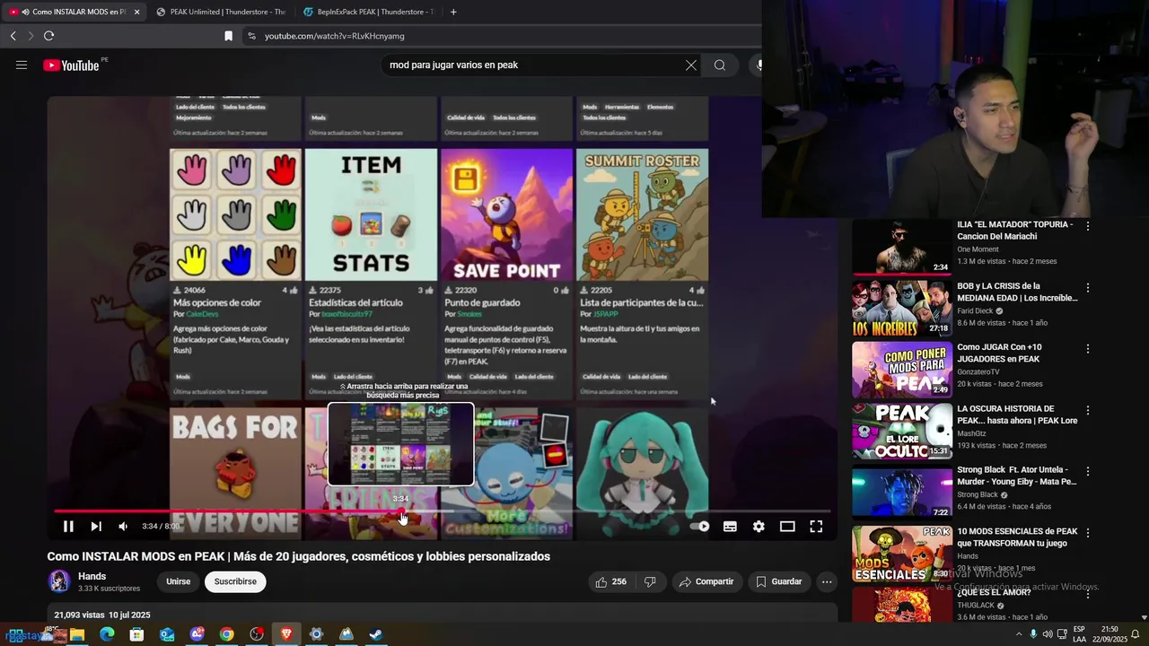The image size is (1149, 646).
Task: Open options for 10 MODS ESENCIALES video
Action: pyautogui.click(x=1088, y=533)
